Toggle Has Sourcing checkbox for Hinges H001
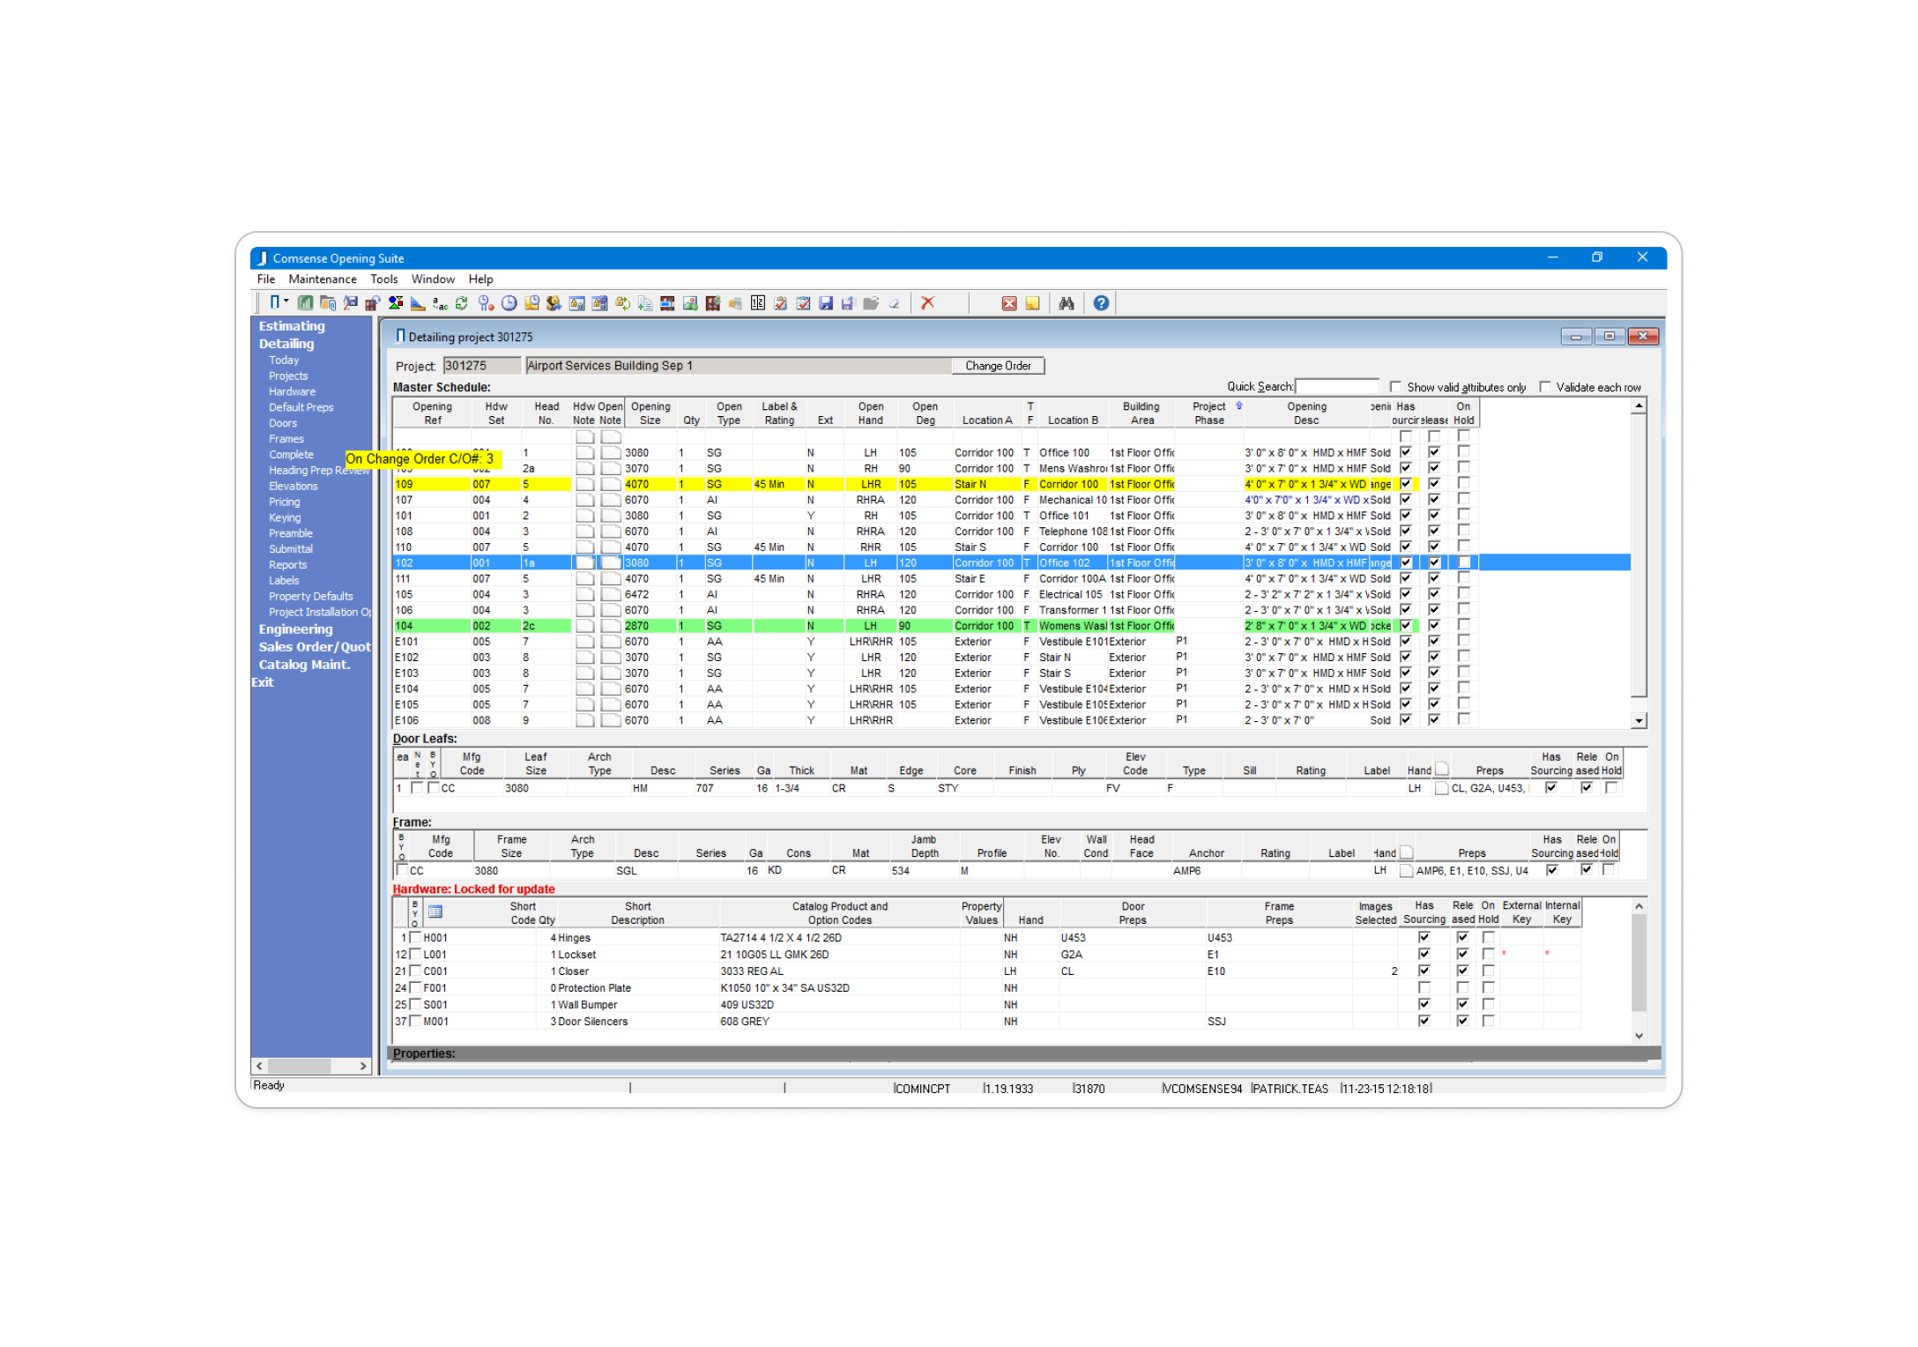The image size is (1918, 1347). [x=1424, y=938]
